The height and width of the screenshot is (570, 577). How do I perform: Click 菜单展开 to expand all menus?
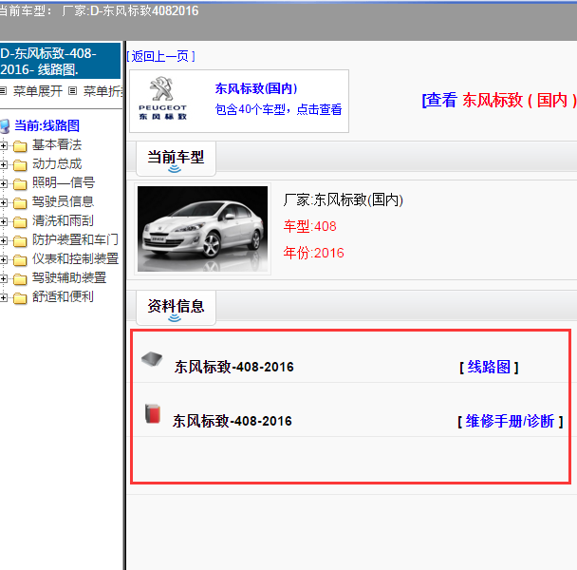38,91
